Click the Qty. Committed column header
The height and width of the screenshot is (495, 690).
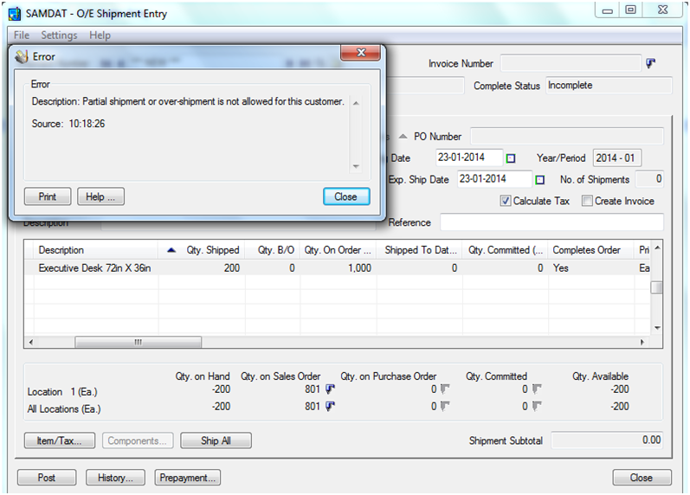[505, 250]
